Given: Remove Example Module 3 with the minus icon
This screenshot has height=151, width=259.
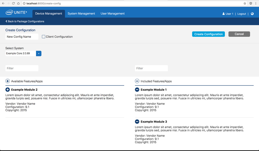Looking at the screenshot, I should 137,122.
